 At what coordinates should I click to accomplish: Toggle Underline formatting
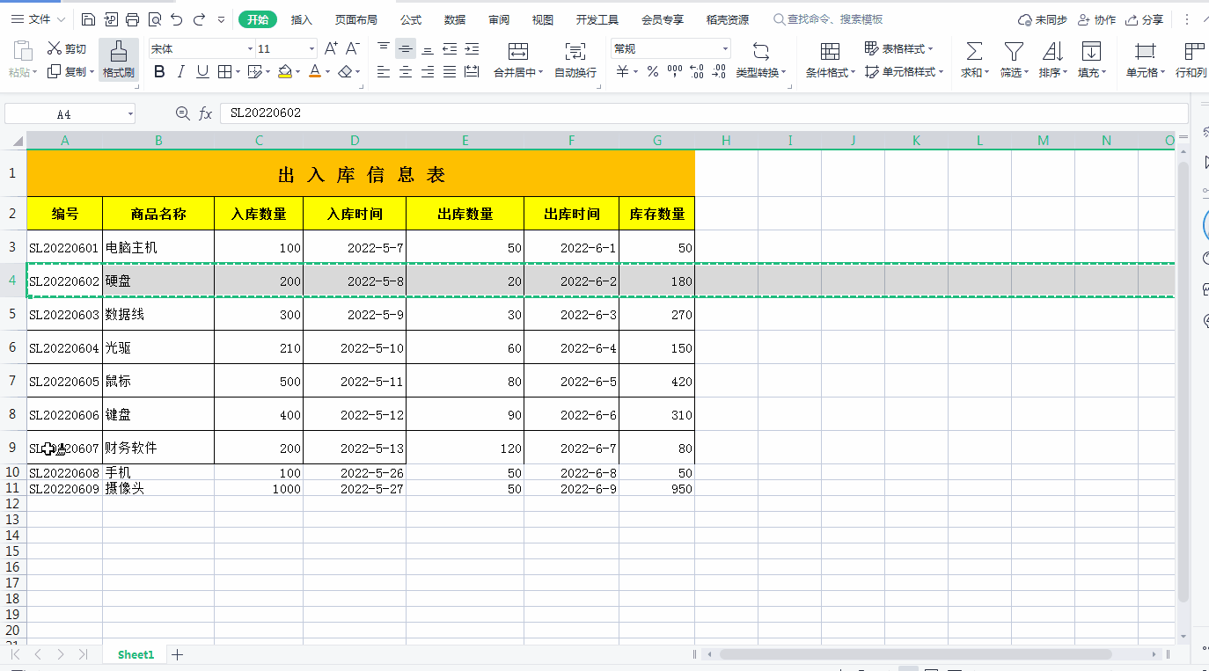[x=202, y=72]
